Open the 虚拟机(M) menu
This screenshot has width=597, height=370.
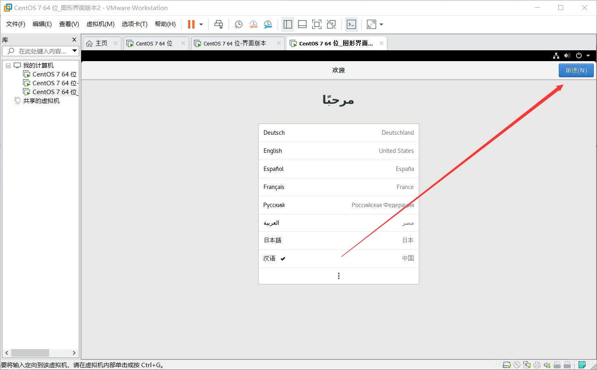coord(101,24)
